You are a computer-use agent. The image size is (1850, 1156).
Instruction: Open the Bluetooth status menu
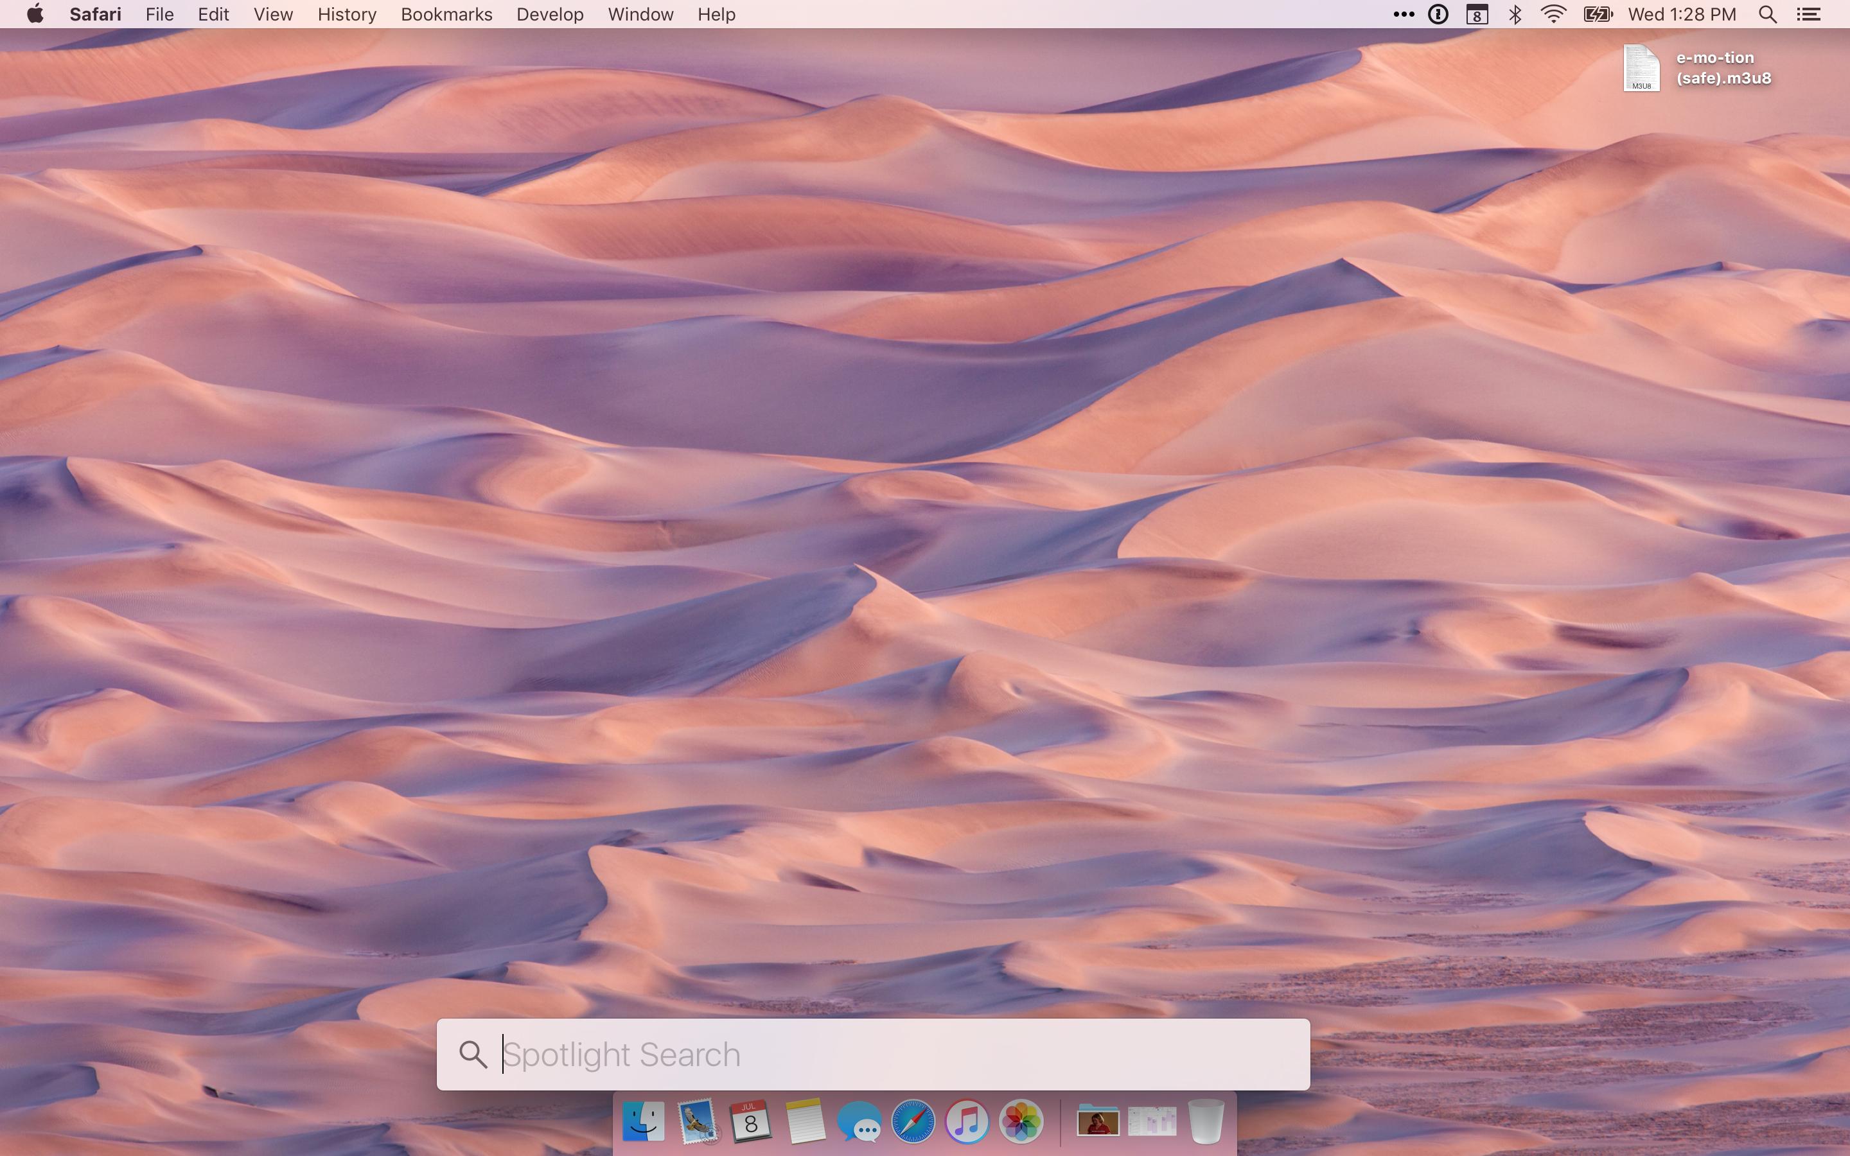tap(1515, 15)
